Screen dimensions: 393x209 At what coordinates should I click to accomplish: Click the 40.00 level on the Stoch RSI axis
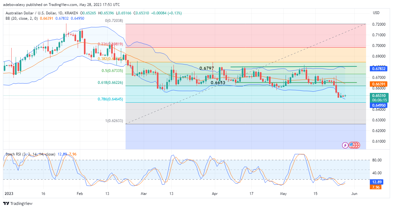pos(377,173)
